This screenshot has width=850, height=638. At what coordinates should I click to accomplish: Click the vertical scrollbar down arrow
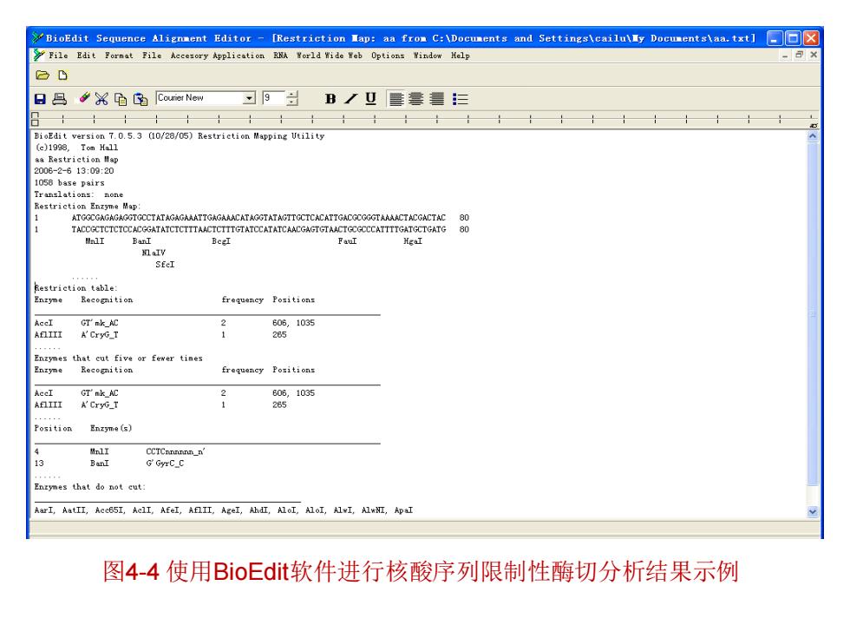pyautogui.click(x=812, y=511)
